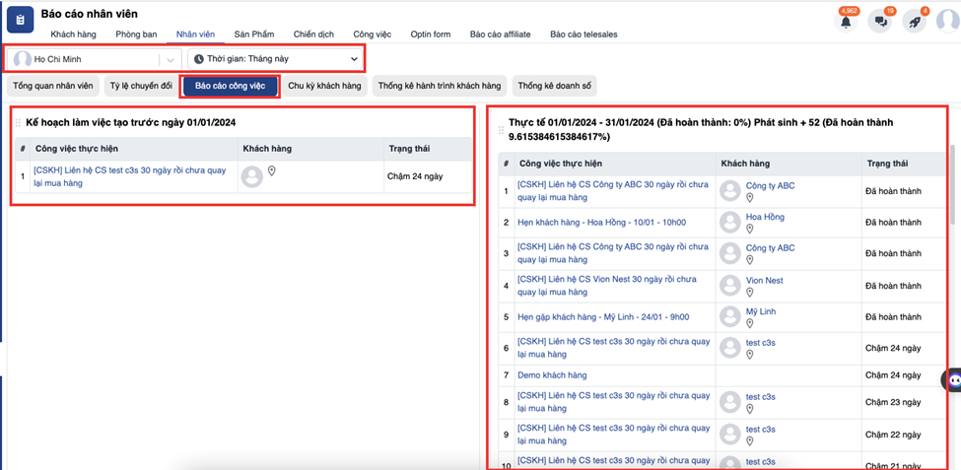Click customer avatar in left plan table
This screenshot has height=470, width=961.
[x=252, y=176]
